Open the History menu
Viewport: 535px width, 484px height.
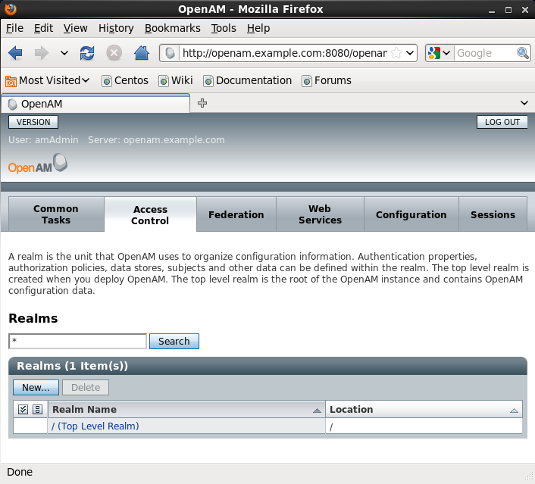[x=116, y=28]
